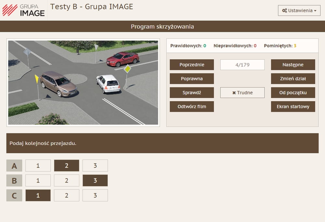Go to next question with Następne

point(293,65)
